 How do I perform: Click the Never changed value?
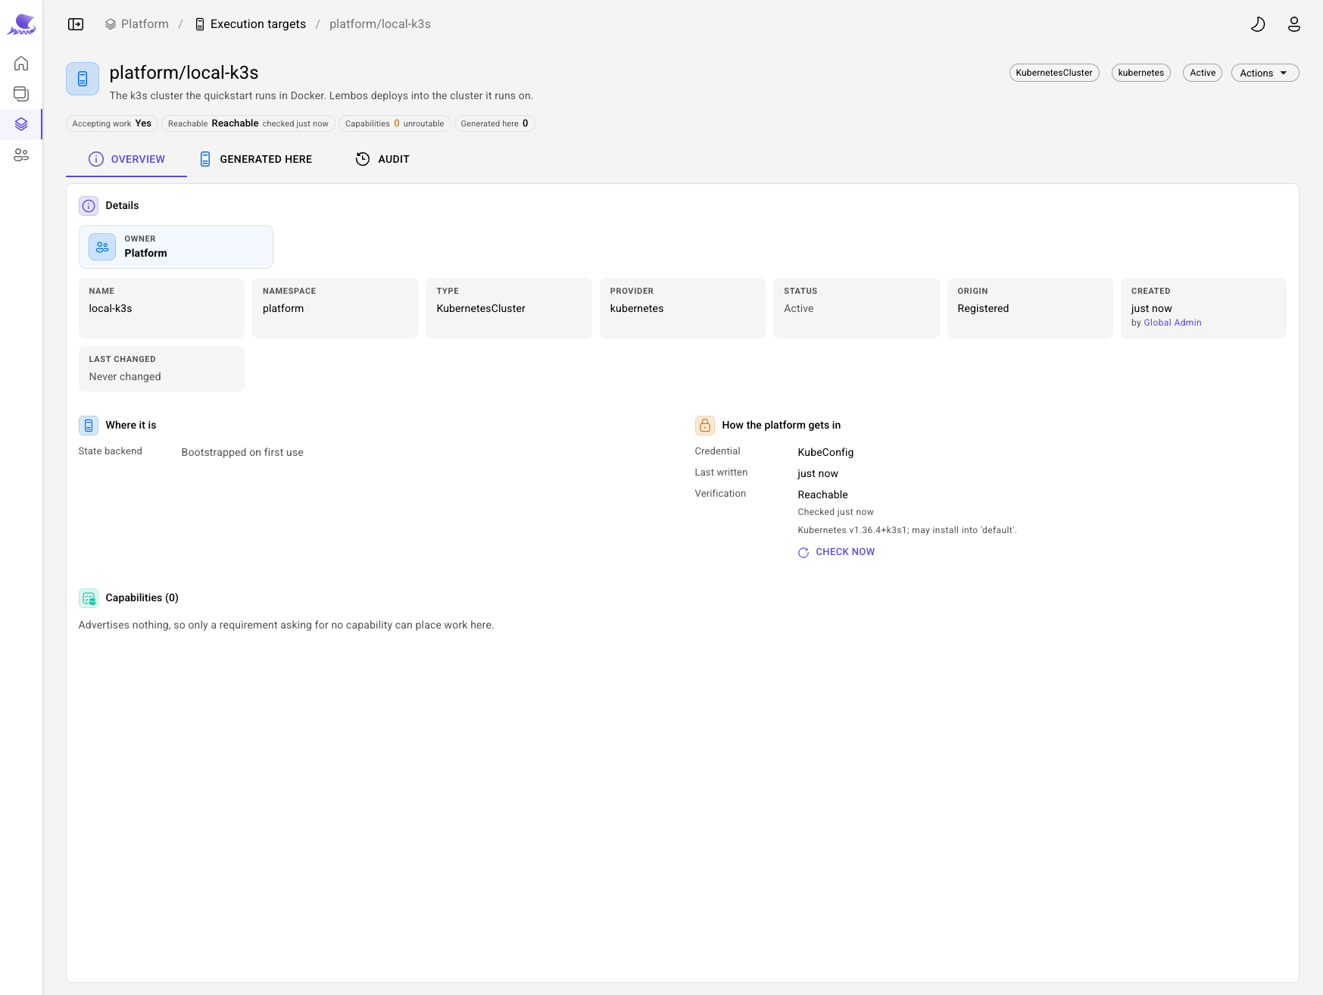tap(125, 376)
